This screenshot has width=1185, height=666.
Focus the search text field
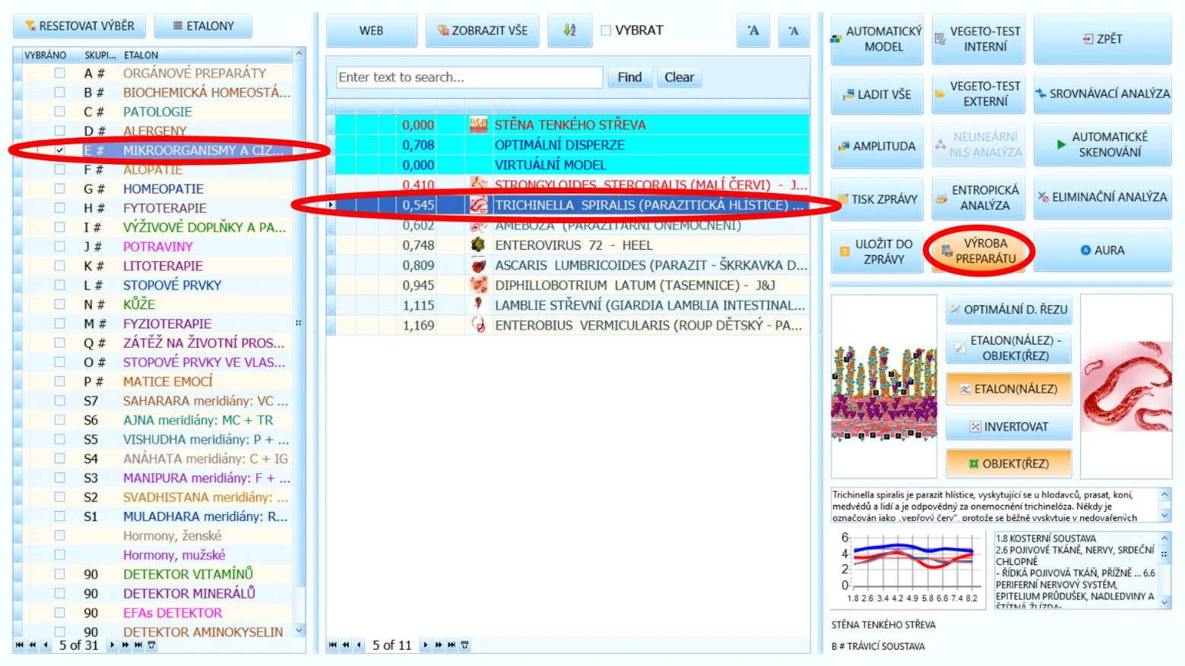click(469, 77)
